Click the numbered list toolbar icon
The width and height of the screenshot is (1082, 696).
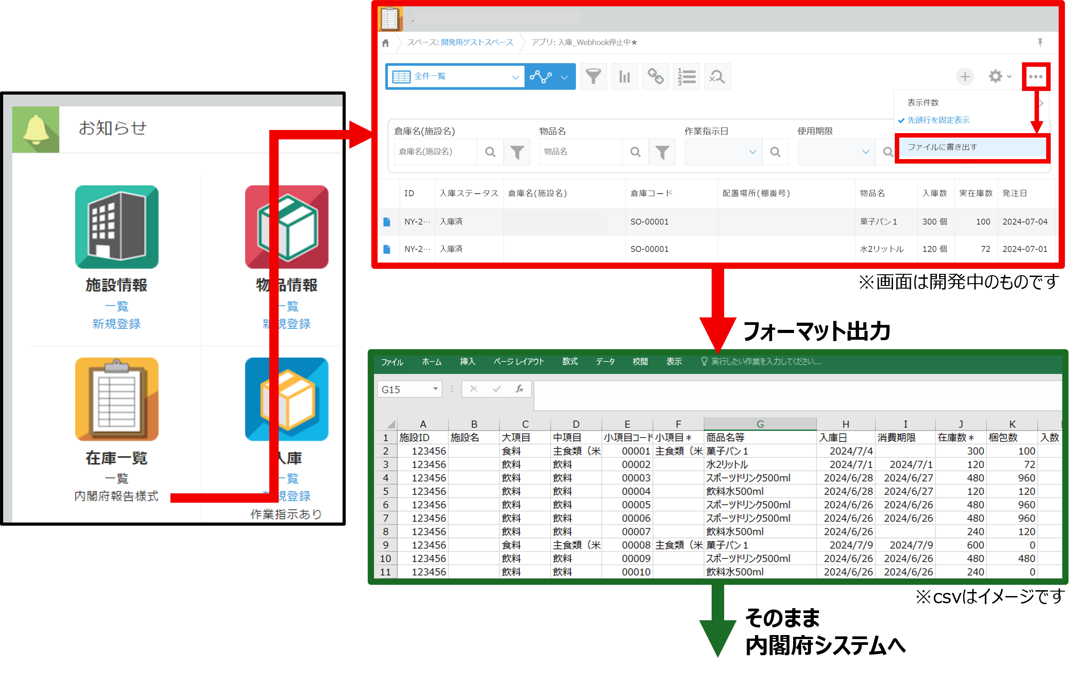[686, 76]
